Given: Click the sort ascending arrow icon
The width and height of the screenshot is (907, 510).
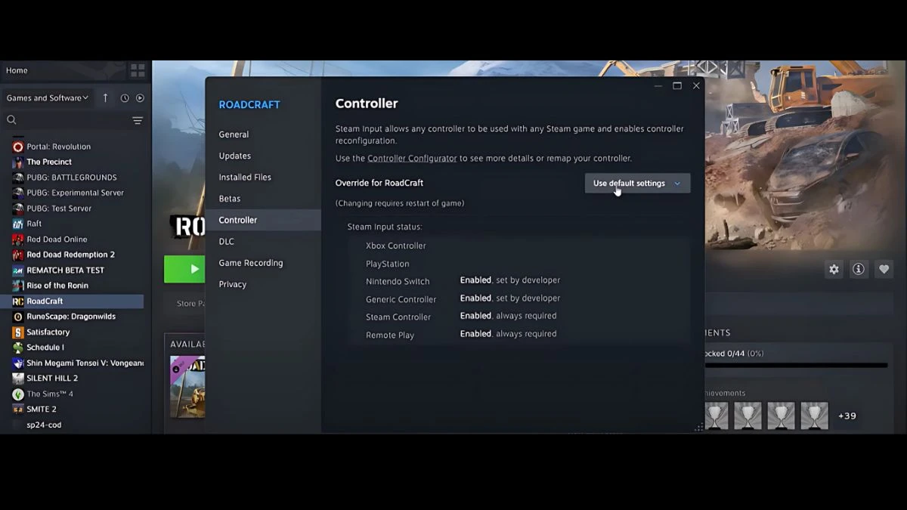Looking at the screenshot, I should click(x=105, y=97).
